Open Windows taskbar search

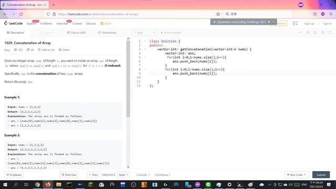pos(16,184)
